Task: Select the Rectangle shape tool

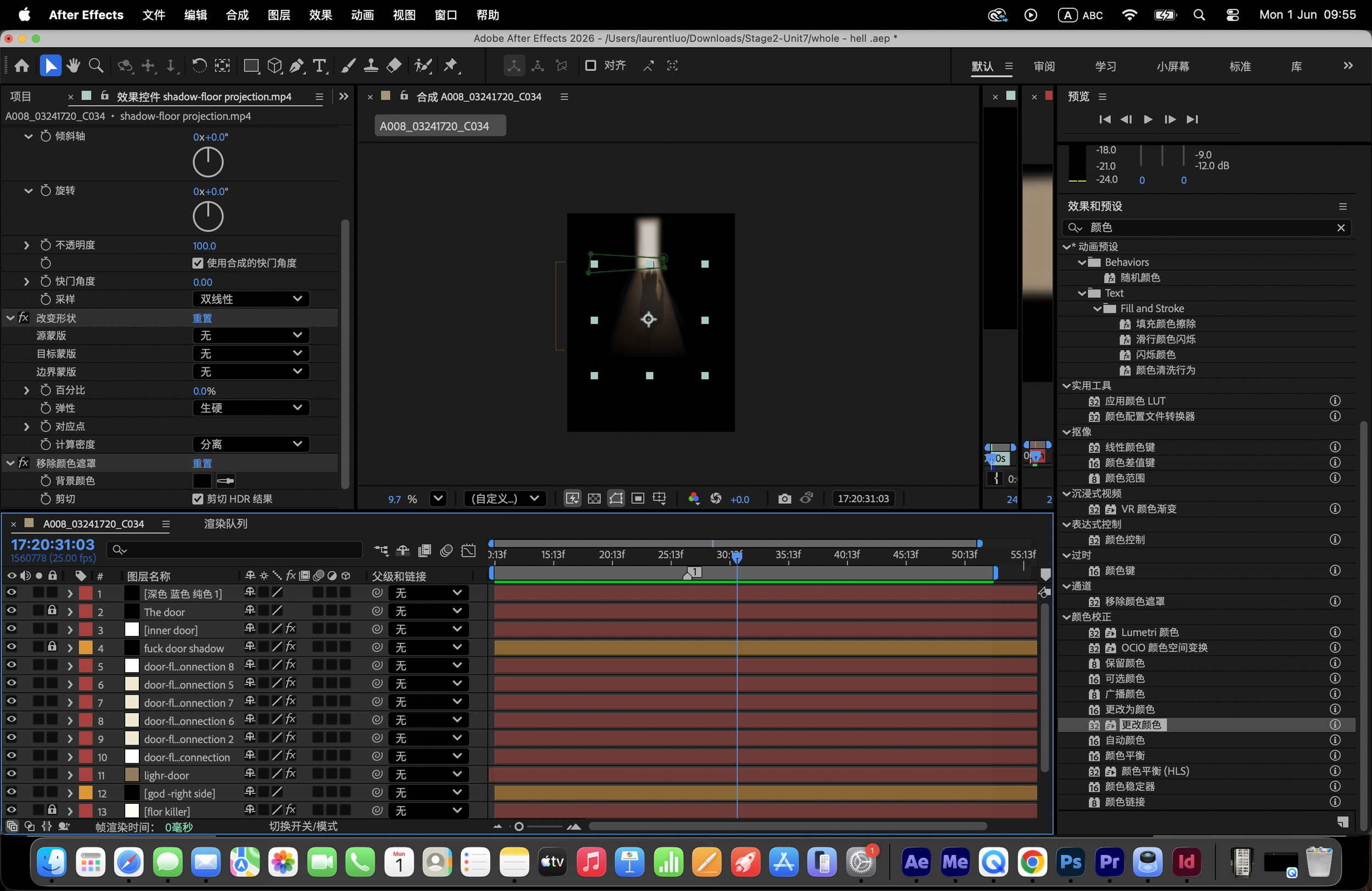Action: (x=251, y=66)
